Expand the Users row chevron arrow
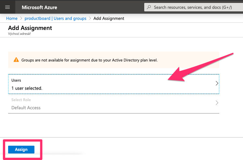Image resolution: width=243 pixels, height=160 pixels. click(x=217, y=83)
